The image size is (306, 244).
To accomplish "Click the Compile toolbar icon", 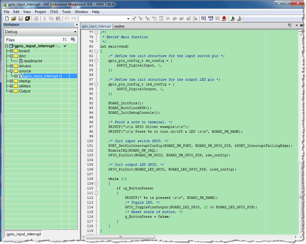I will [204, 19].
